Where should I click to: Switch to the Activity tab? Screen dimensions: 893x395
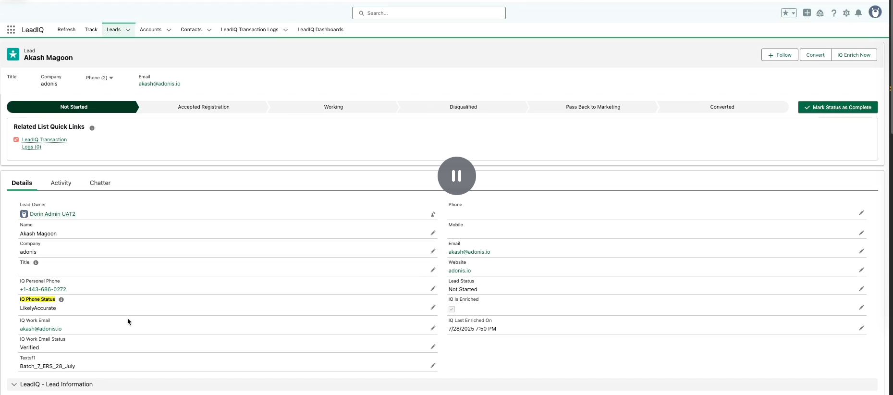click(61, 183)
